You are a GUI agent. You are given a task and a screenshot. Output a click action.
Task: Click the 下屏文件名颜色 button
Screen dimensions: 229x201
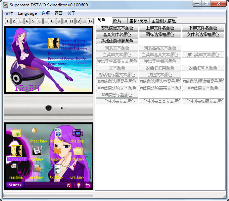(x=203, y=28)
